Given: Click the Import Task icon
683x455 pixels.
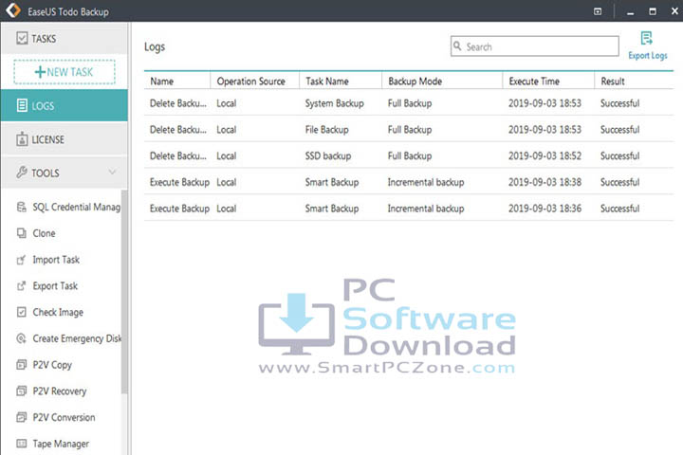Looking at the screenshot, I should pyautogui.click(x=21, y=260).
